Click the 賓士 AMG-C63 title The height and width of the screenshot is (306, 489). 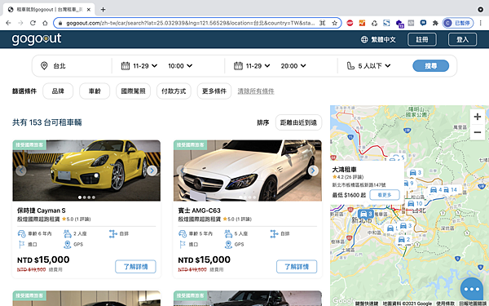pos(200,211)
